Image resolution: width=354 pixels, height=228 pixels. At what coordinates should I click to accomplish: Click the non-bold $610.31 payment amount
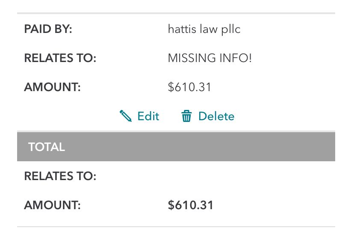(190, 87)
